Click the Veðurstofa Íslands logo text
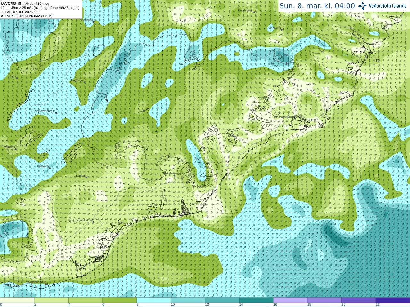The height and width of the screenshot is (307, 410). 388,6
